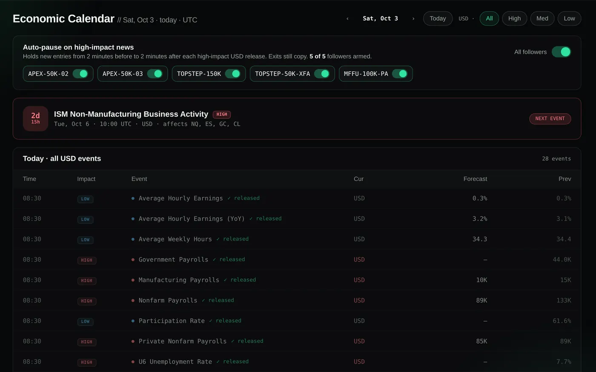Toggle auto-pause for TOPSTEP-50K-XFA
Screen dimensions: 596x372
pos(322,74)
